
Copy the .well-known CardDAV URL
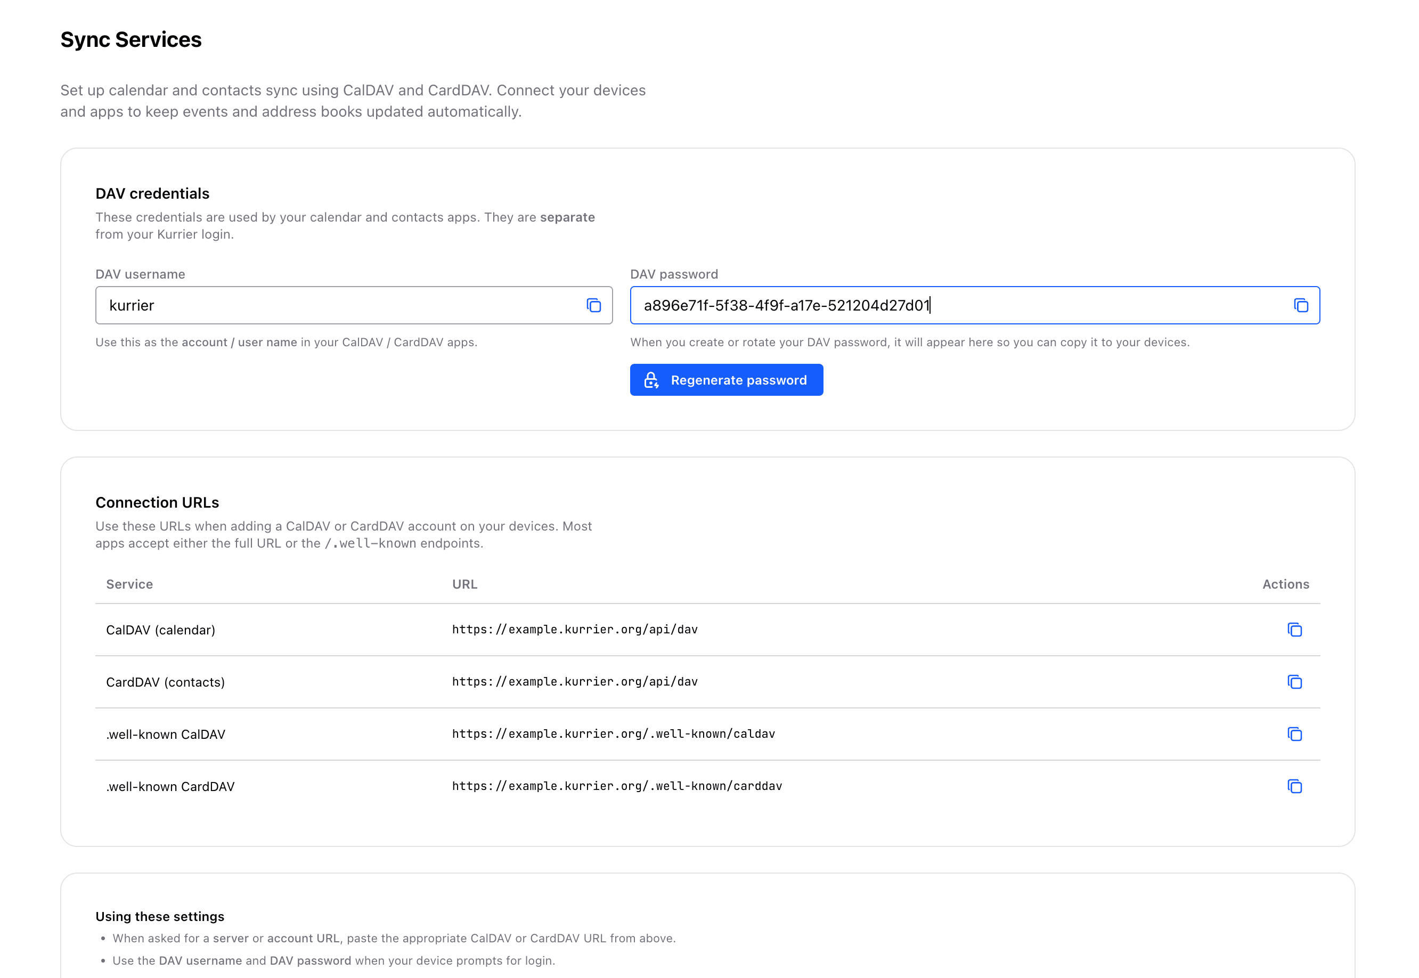click(1294, 786)
